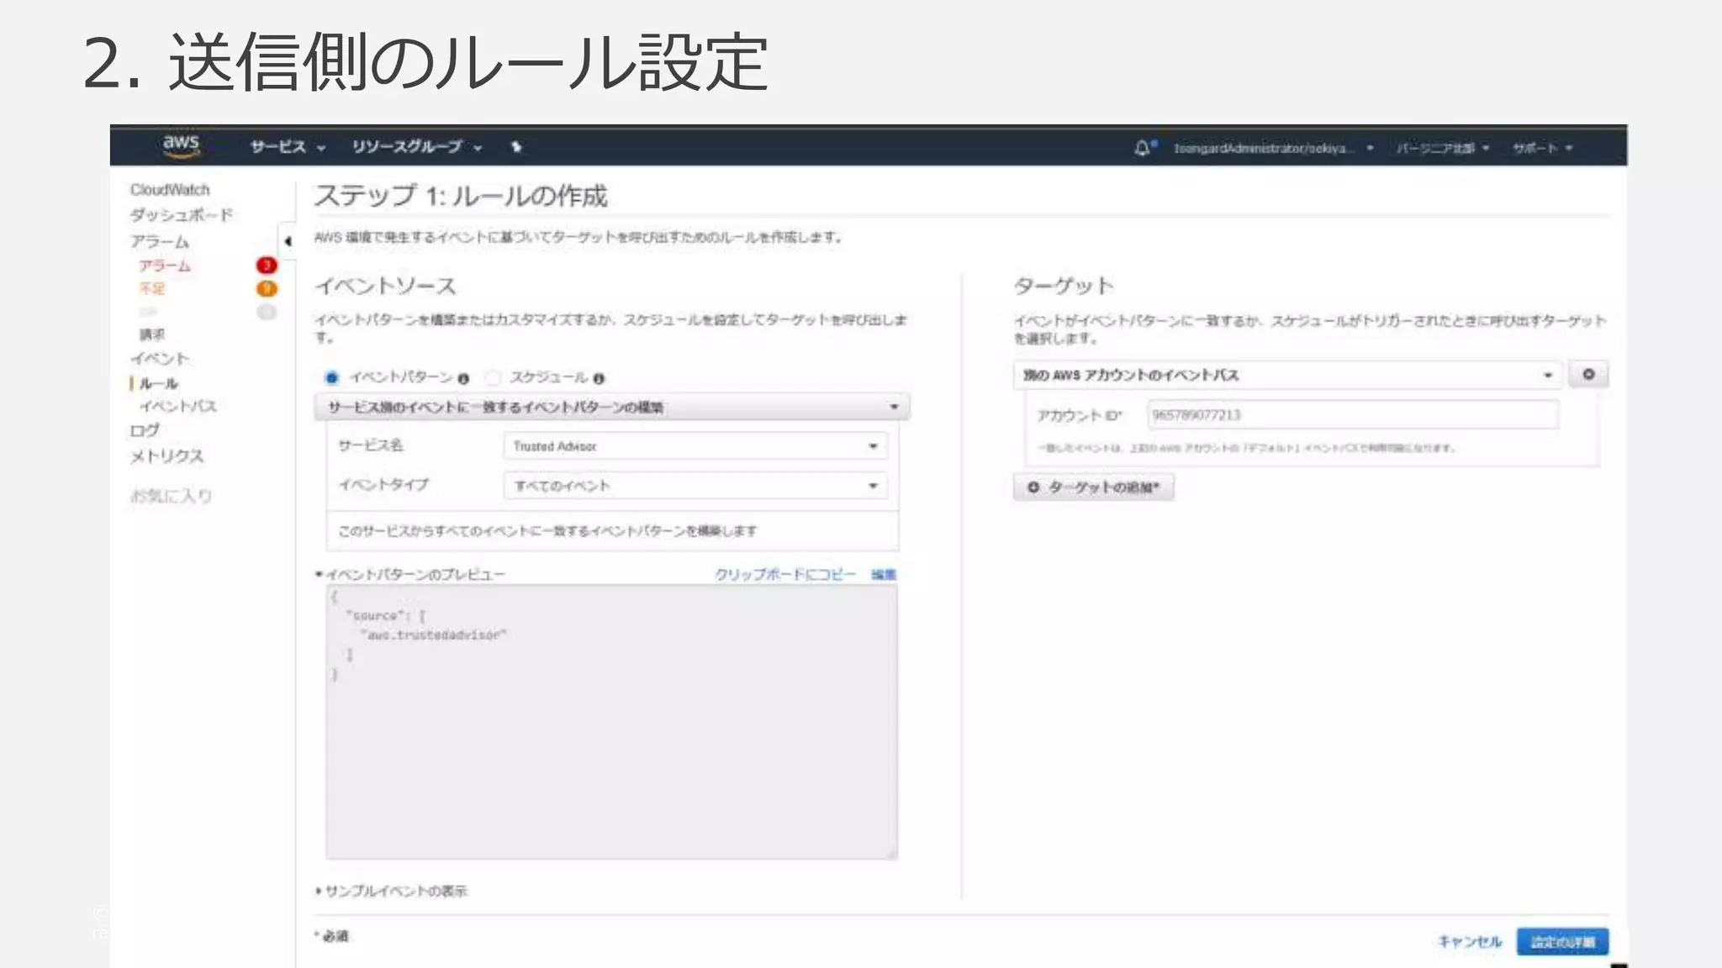Click the info icon beside イベントパターン
Viewport: 1722px width, 968px height.
(x=463, y=379)
